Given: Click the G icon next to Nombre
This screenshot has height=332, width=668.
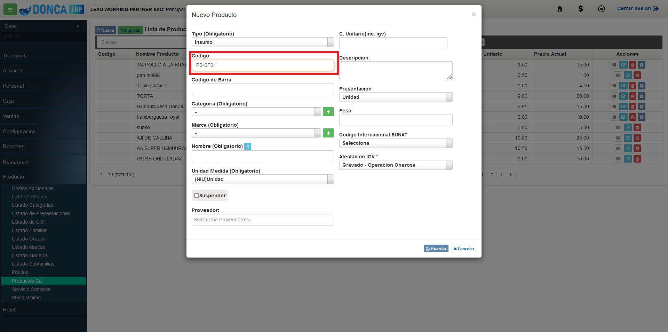Looking at the screenshot, I should [x=247, y=147].
